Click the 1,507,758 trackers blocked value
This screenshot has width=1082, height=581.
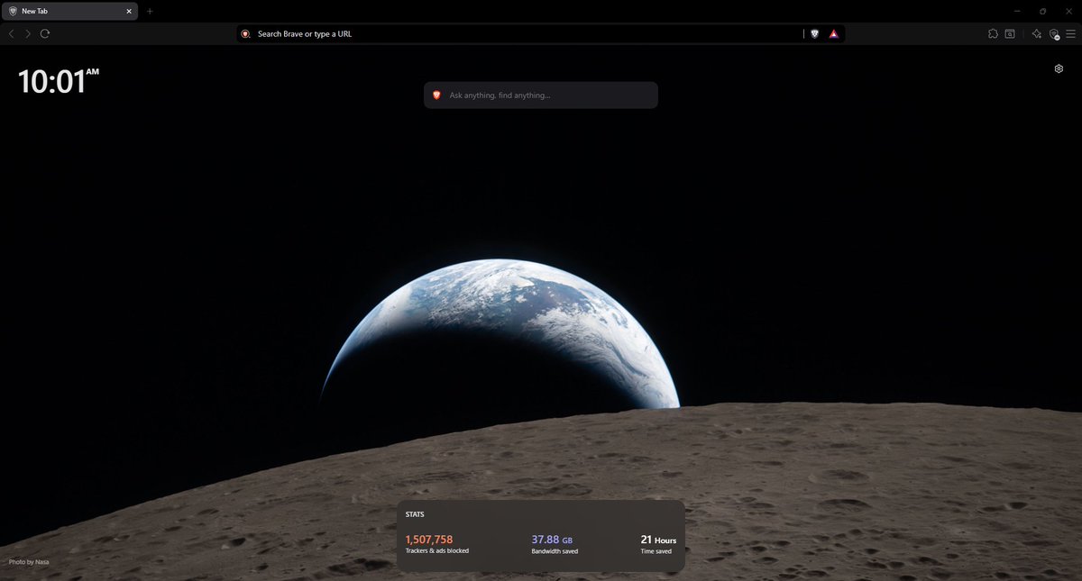coord(429,540)
